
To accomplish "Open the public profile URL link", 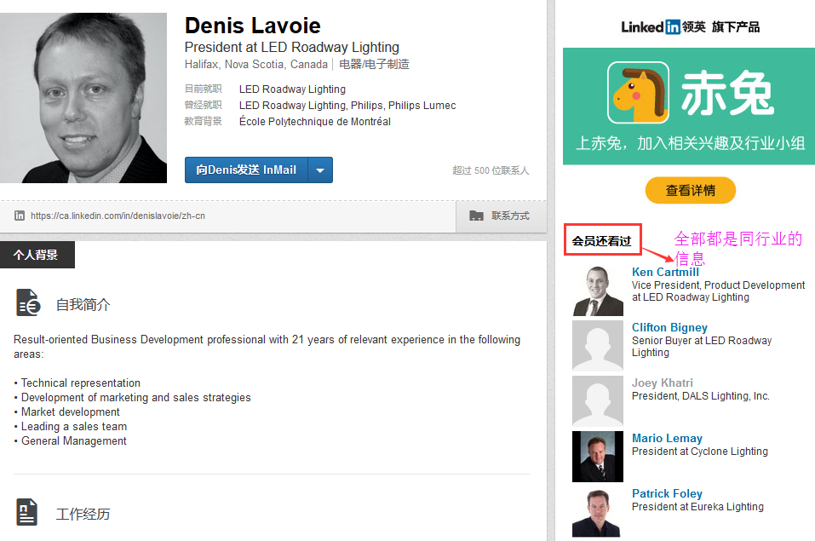I will click(x=118, y=216).
